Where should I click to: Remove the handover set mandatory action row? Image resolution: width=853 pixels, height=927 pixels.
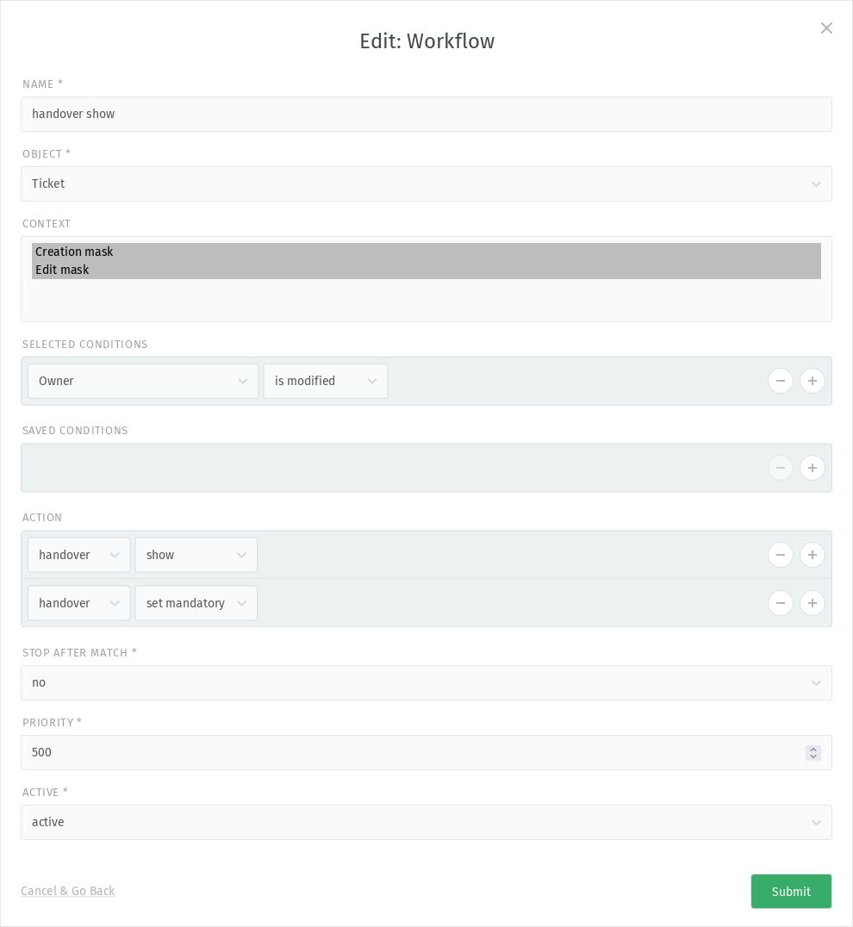[x=781, y=603]
